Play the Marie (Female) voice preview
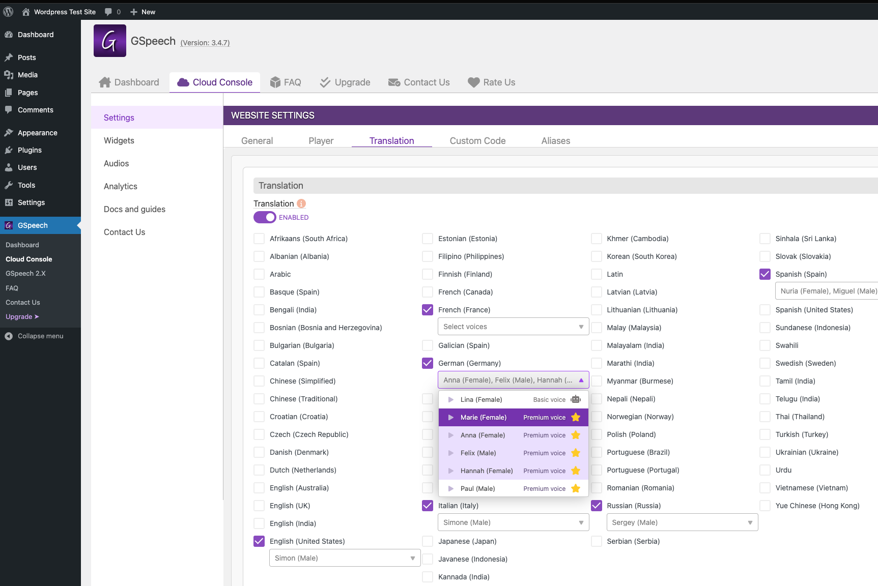This screenshot has height=586, width=878. tap(451, 418)
